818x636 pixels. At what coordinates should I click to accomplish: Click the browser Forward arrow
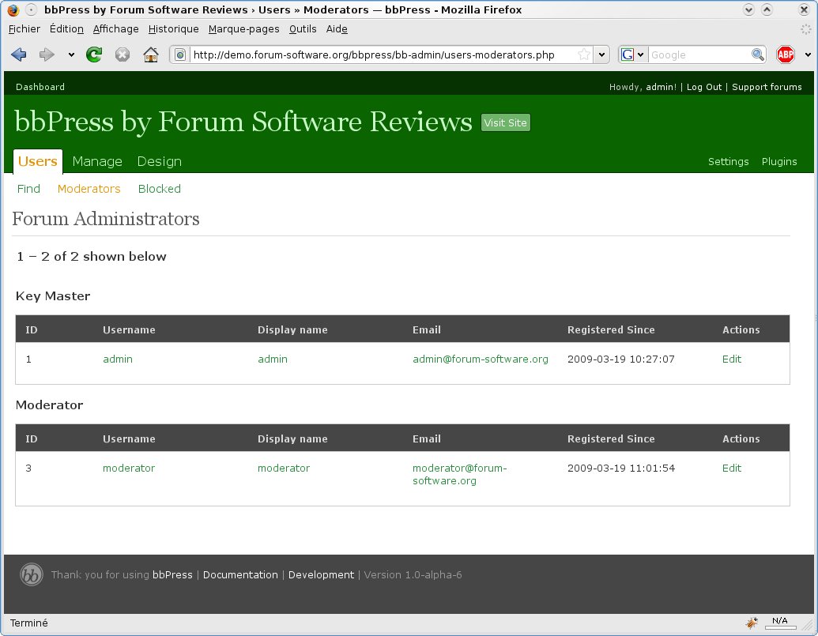[47, 55]
